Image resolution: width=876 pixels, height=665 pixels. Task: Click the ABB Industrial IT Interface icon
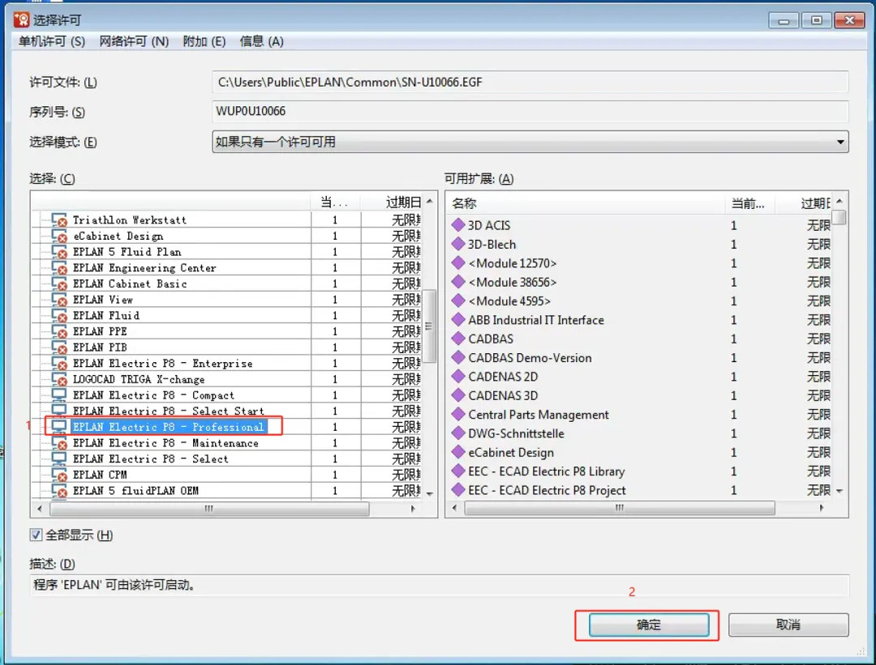pos(458,320)
